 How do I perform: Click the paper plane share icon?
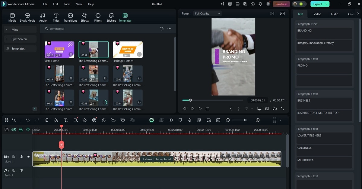coord(222,4)
